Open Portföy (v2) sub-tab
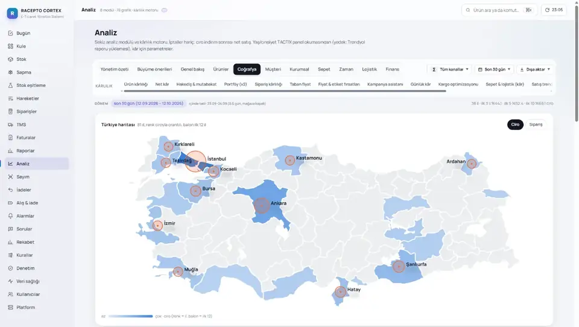 (235, 84)
